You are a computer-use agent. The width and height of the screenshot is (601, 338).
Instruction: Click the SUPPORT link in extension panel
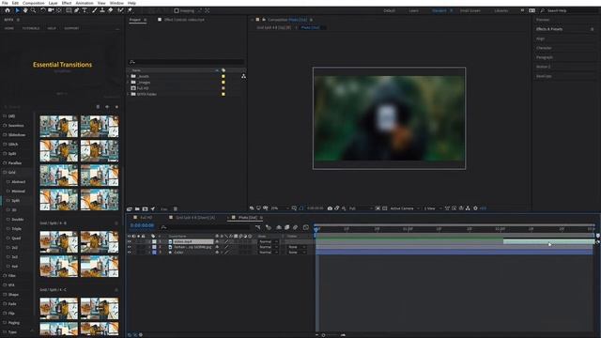pos(71,28)
